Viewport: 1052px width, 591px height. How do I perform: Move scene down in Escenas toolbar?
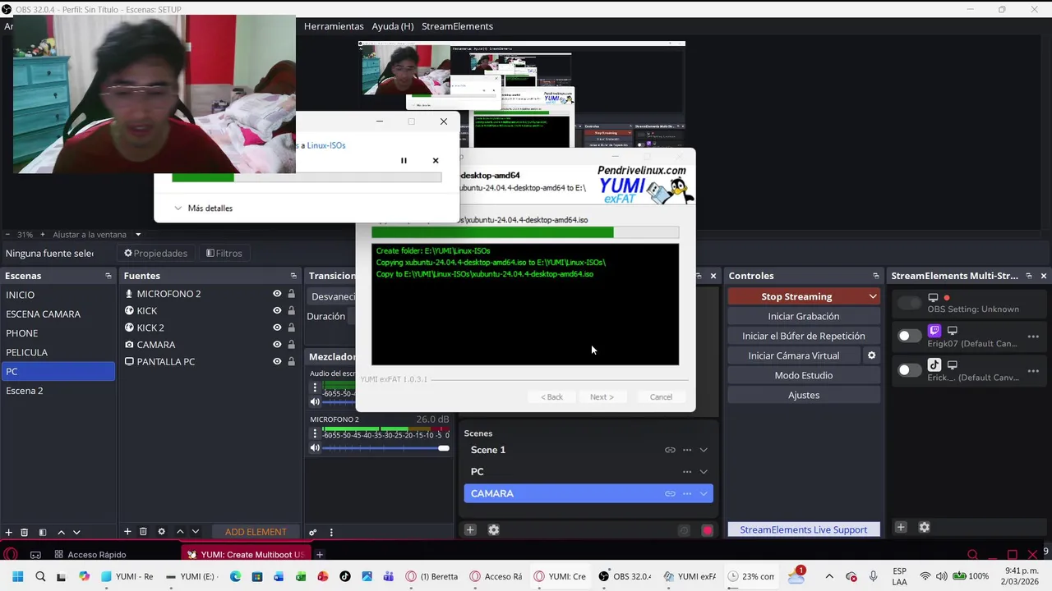(x=76, y=532)
